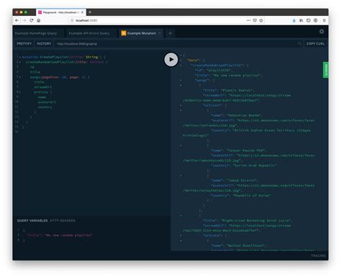Switch to the HTTP HEADERS tab
Image resolution: width=341 pixels, height=277 pixels.
(x=63, y=221)
